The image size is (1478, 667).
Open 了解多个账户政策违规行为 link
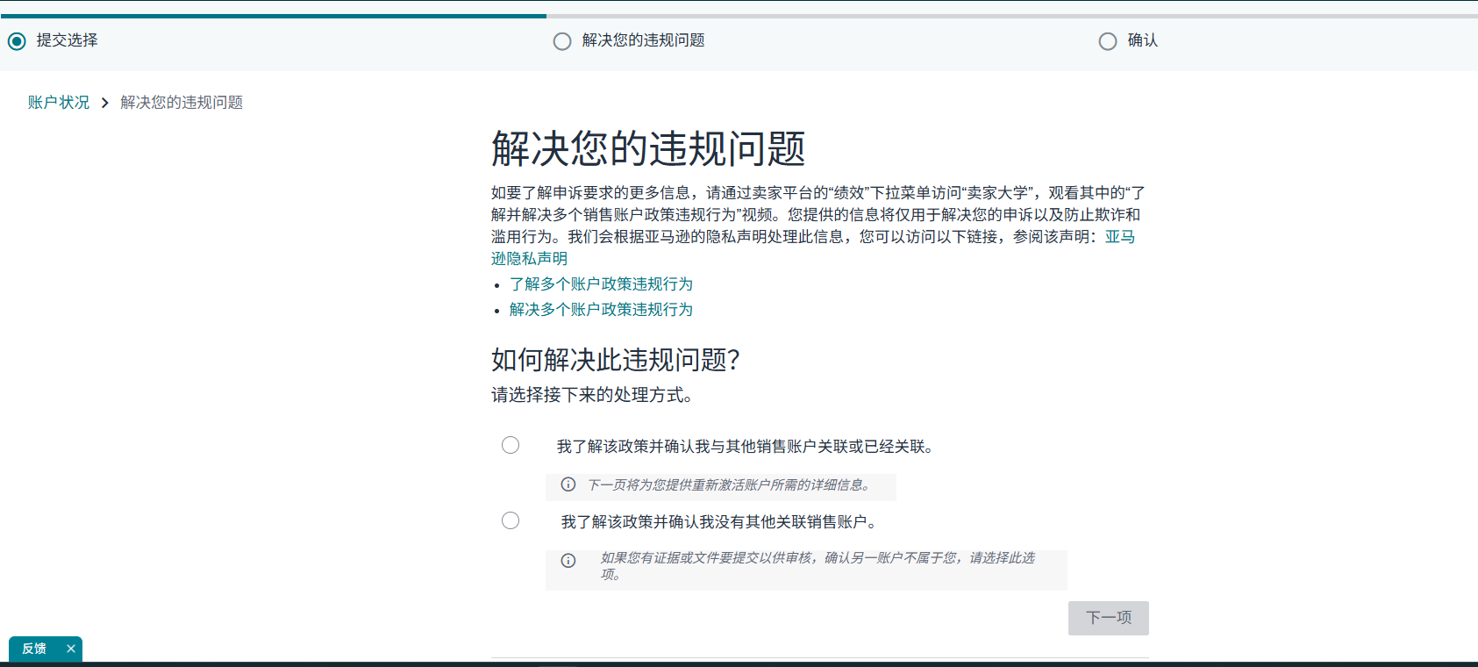coord(601,284)
